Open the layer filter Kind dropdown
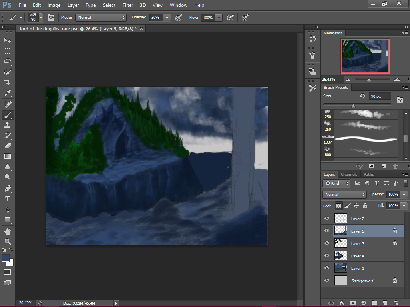 click(x=336, y=183)
